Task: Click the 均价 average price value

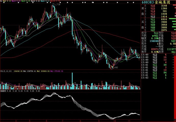Action: coord(173,33)
